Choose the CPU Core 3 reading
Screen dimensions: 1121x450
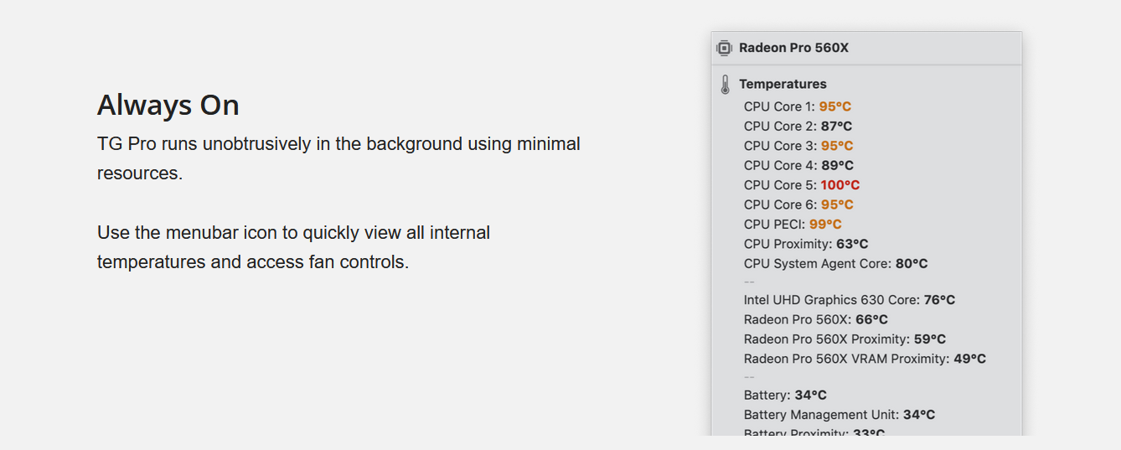(798, 146)
